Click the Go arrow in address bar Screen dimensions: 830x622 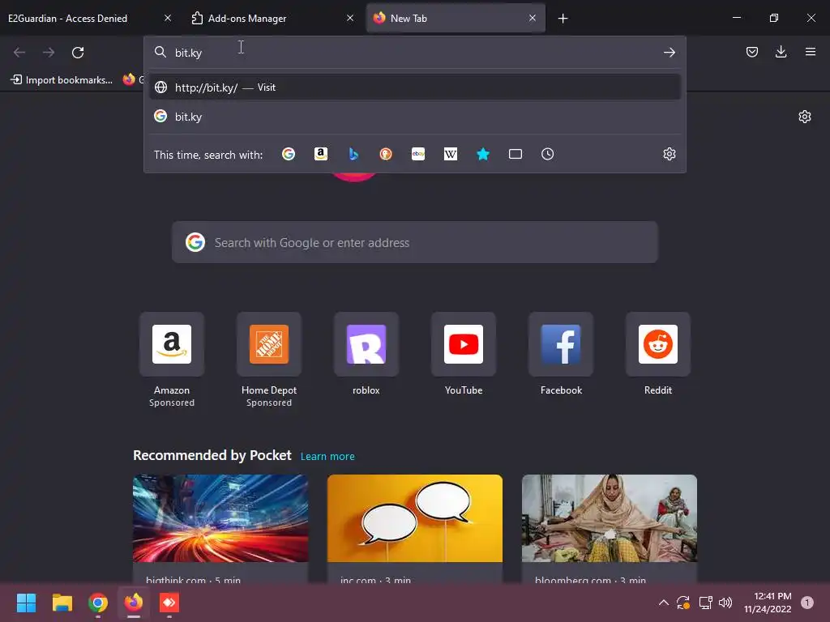[669, 53]
